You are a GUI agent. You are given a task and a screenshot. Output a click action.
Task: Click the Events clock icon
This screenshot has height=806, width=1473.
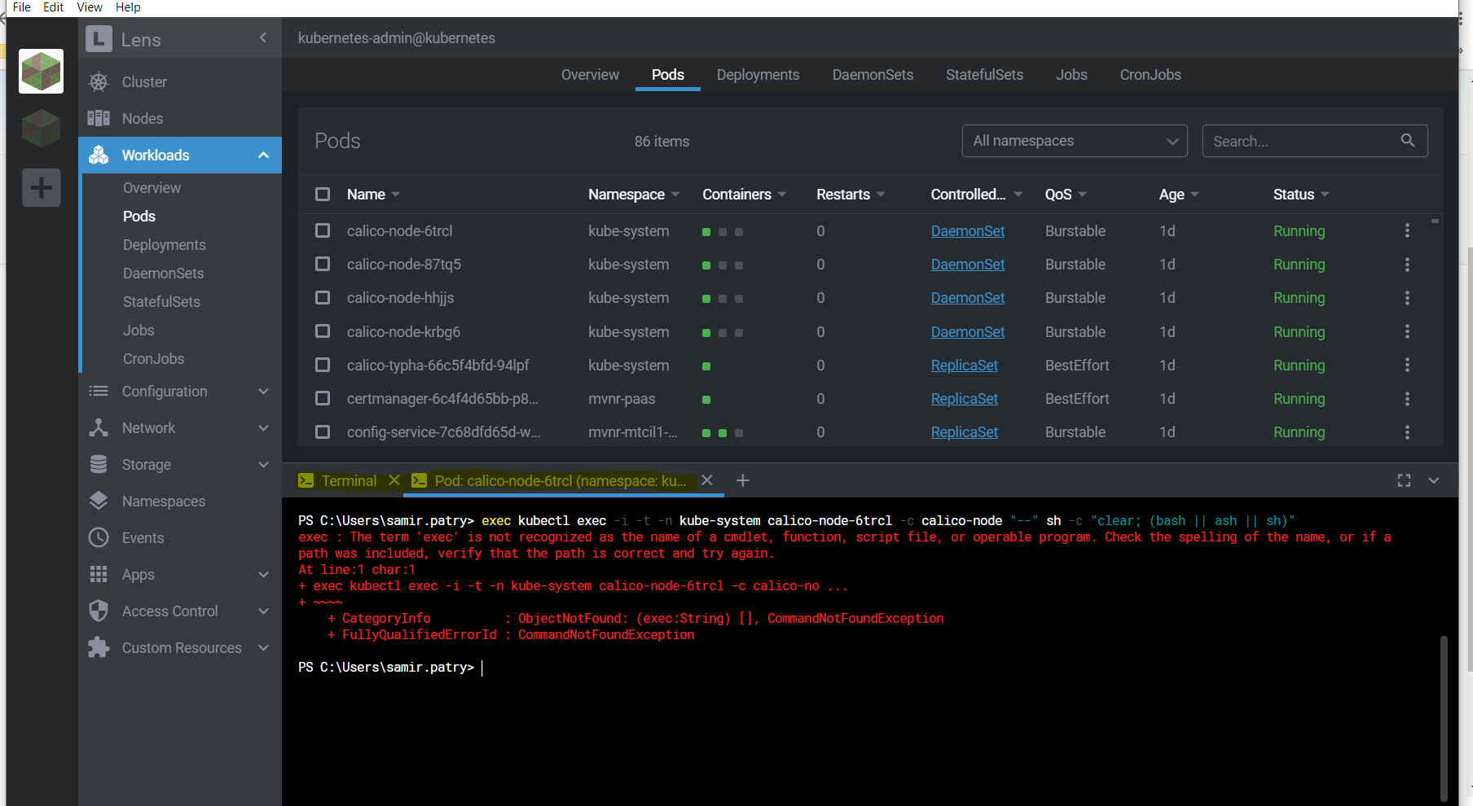[x=99, y=537]
